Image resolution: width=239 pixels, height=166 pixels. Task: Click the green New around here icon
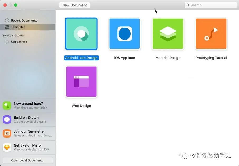click(7, 105)
